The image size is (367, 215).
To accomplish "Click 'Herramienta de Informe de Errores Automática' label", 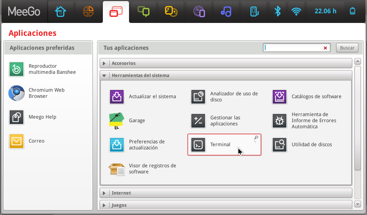I will point(314,120).
